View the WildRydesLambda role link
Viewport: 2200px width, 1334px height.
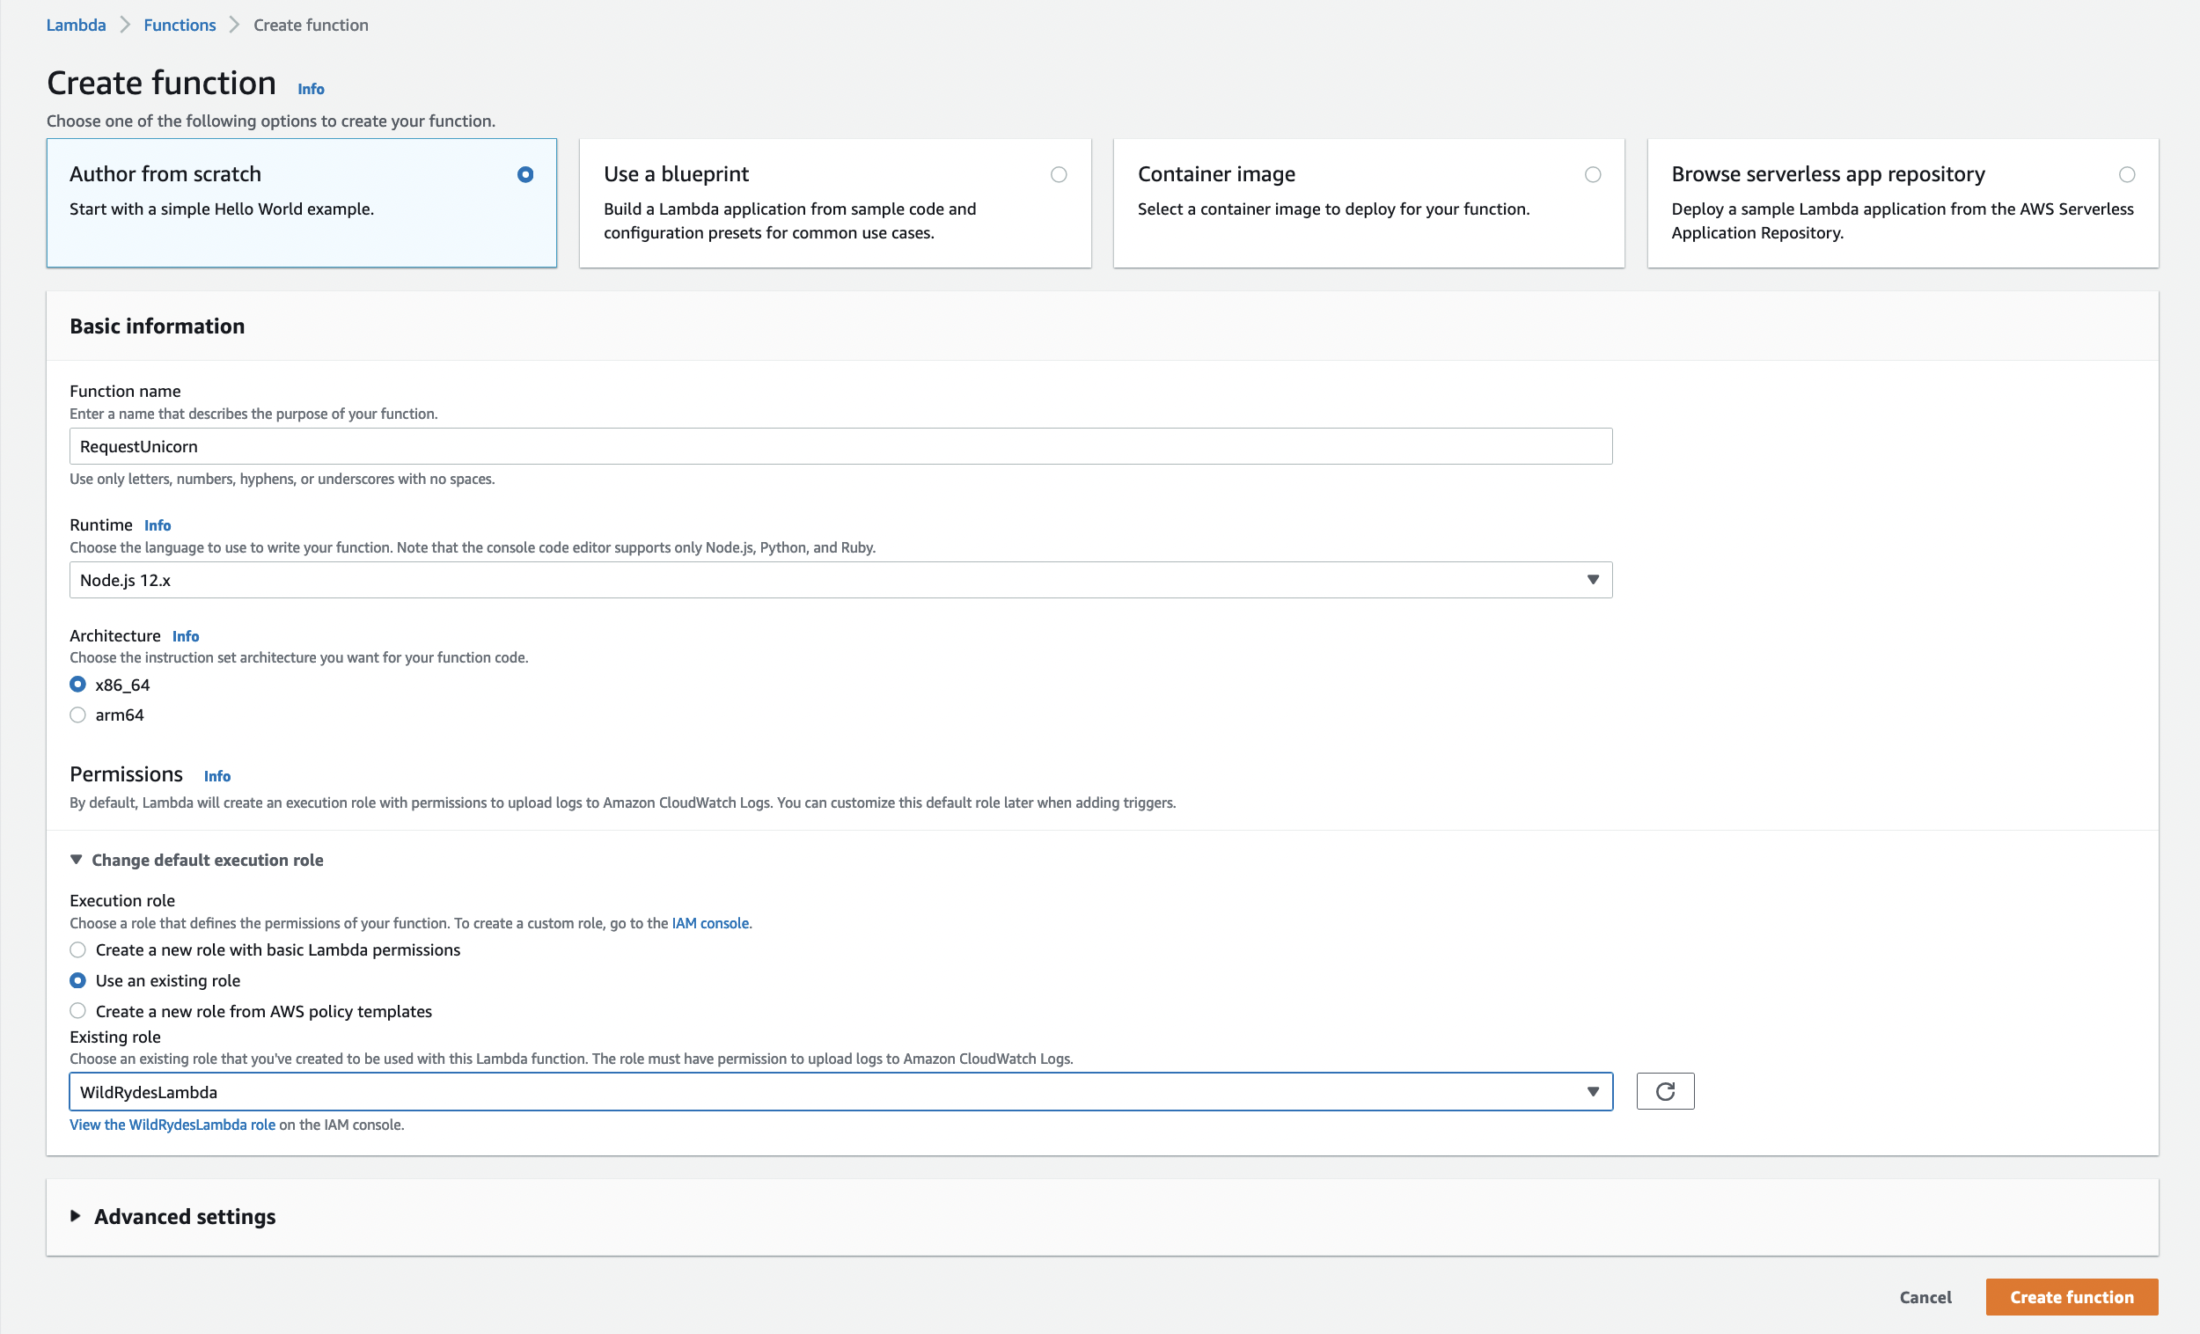pyautogui.click(x=172, y=1125)
